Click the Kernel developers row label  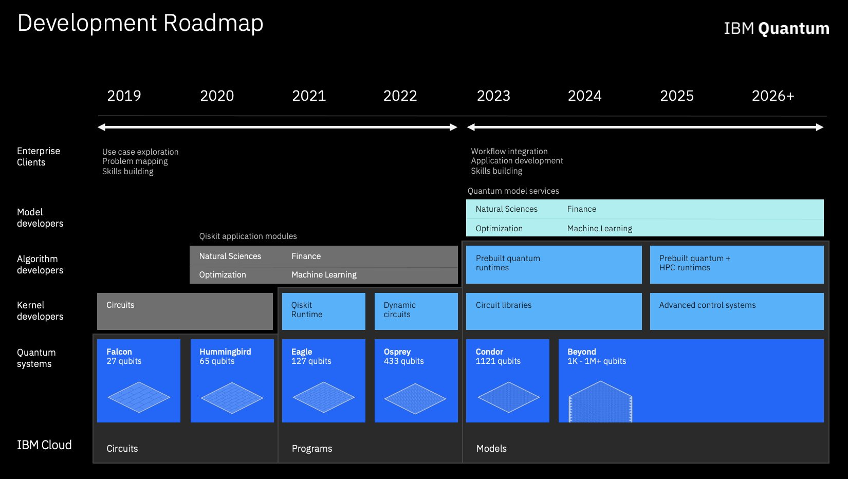point(40,311)
